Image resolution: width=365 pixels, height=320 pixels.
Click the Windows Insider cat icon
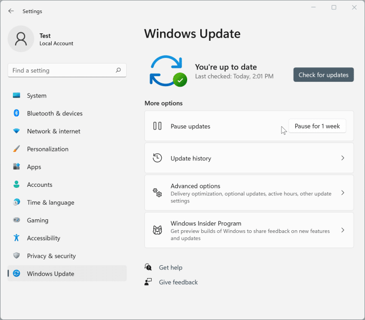pos(157,230)
